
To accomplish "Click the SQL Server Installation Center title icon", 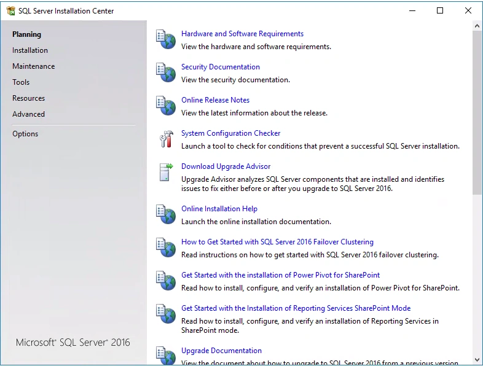I will [x=11, y=11].
